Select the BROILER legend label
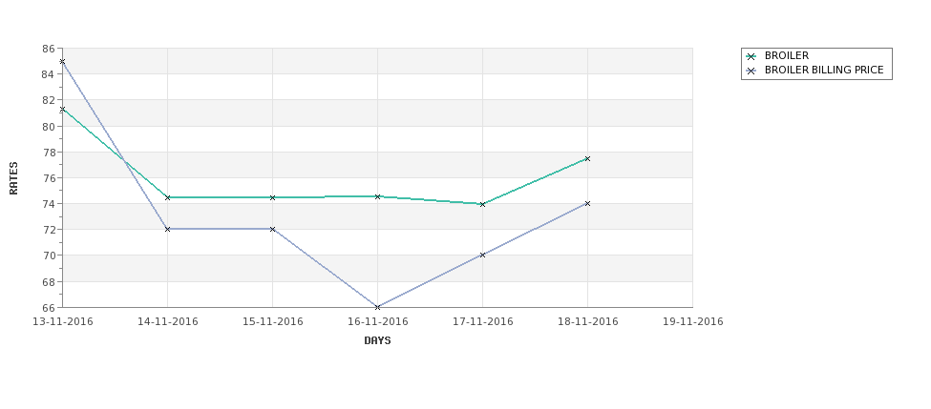The height and width of the screenshot is (409, 931). tap(786, 56)
